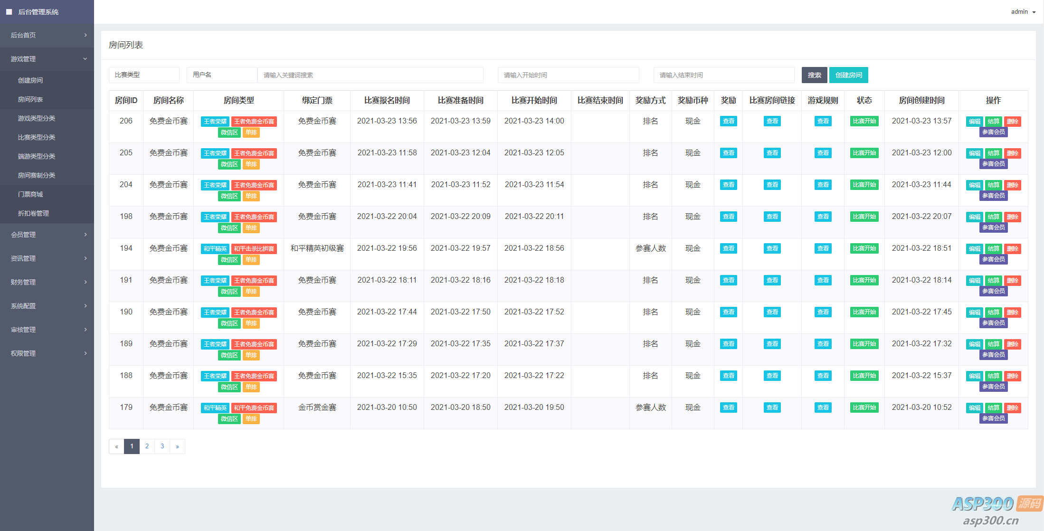1044x531 pixels.
Task: Go to 门票商城 menu item
Action: [30, 194]
